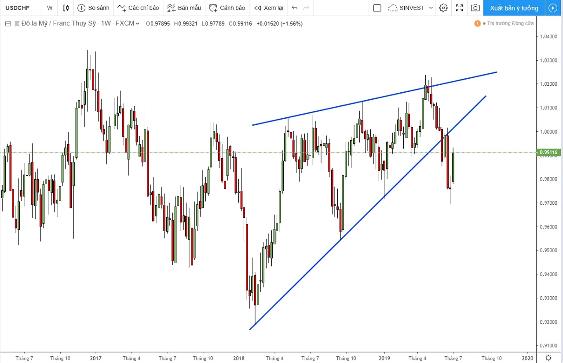Expand the FXCM symbol legend dropdown
This screenshot has height=363, width=563.
[x=138, y=24]
